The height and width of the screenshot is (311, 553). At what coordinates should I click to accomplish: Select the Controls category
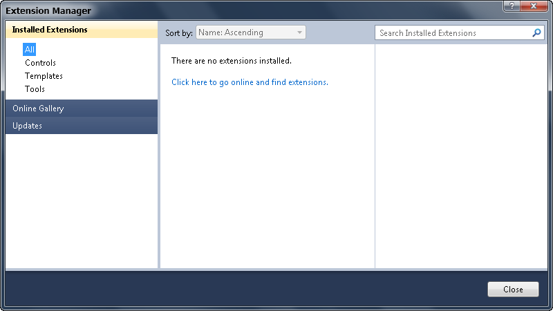(x=40, y=63)
